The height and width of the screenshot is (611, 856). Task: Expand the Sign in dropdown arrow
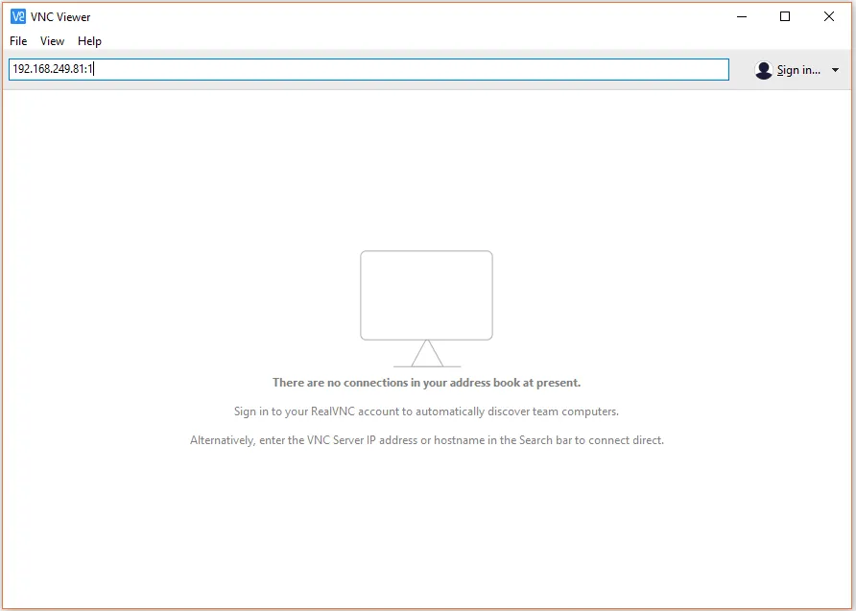(x=835, y=70)
